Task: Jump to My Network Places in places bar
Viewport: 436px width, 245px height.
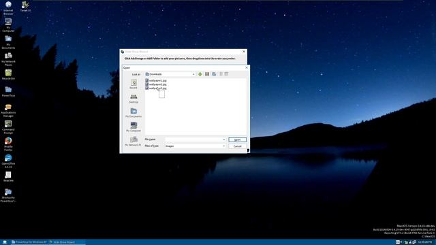Action: point(134,141)
